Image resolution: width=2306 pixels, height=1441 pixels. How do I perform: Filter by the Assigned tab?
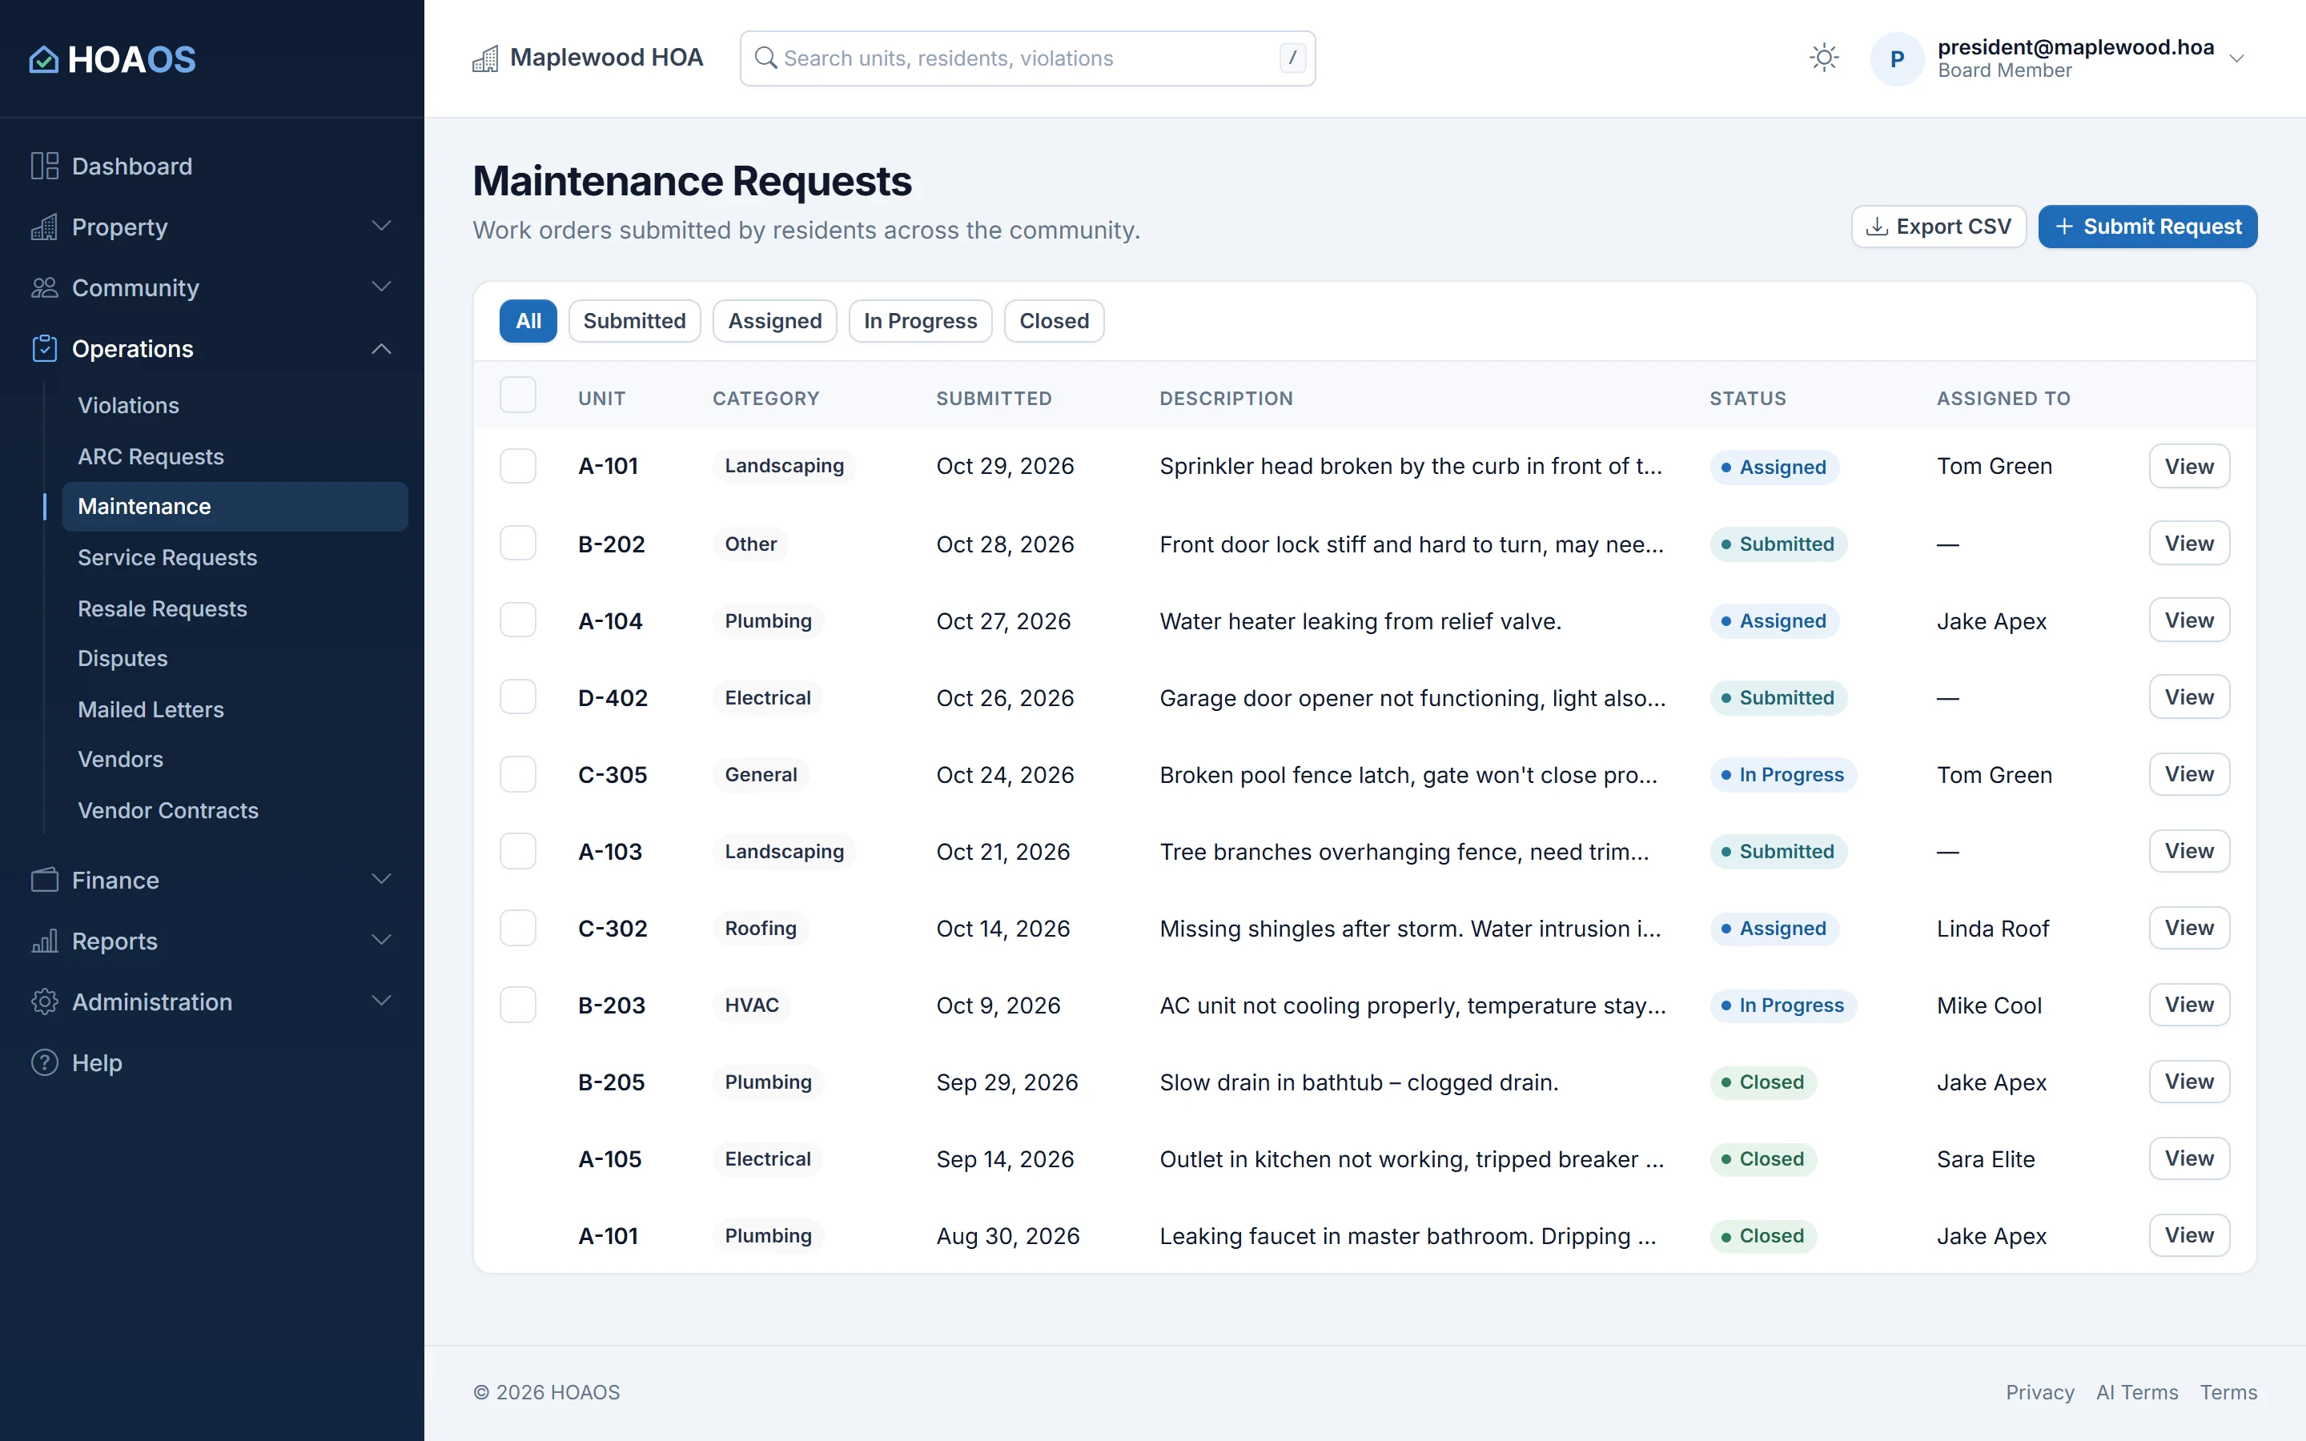point(775,321)
